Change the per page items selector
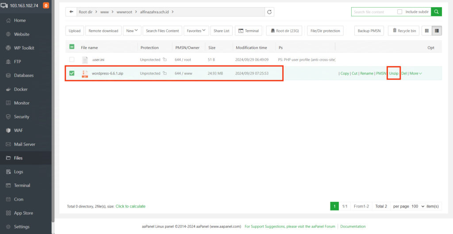Image resolution: width=453 pixels, height=234 pixels. (x=418, y=206)
